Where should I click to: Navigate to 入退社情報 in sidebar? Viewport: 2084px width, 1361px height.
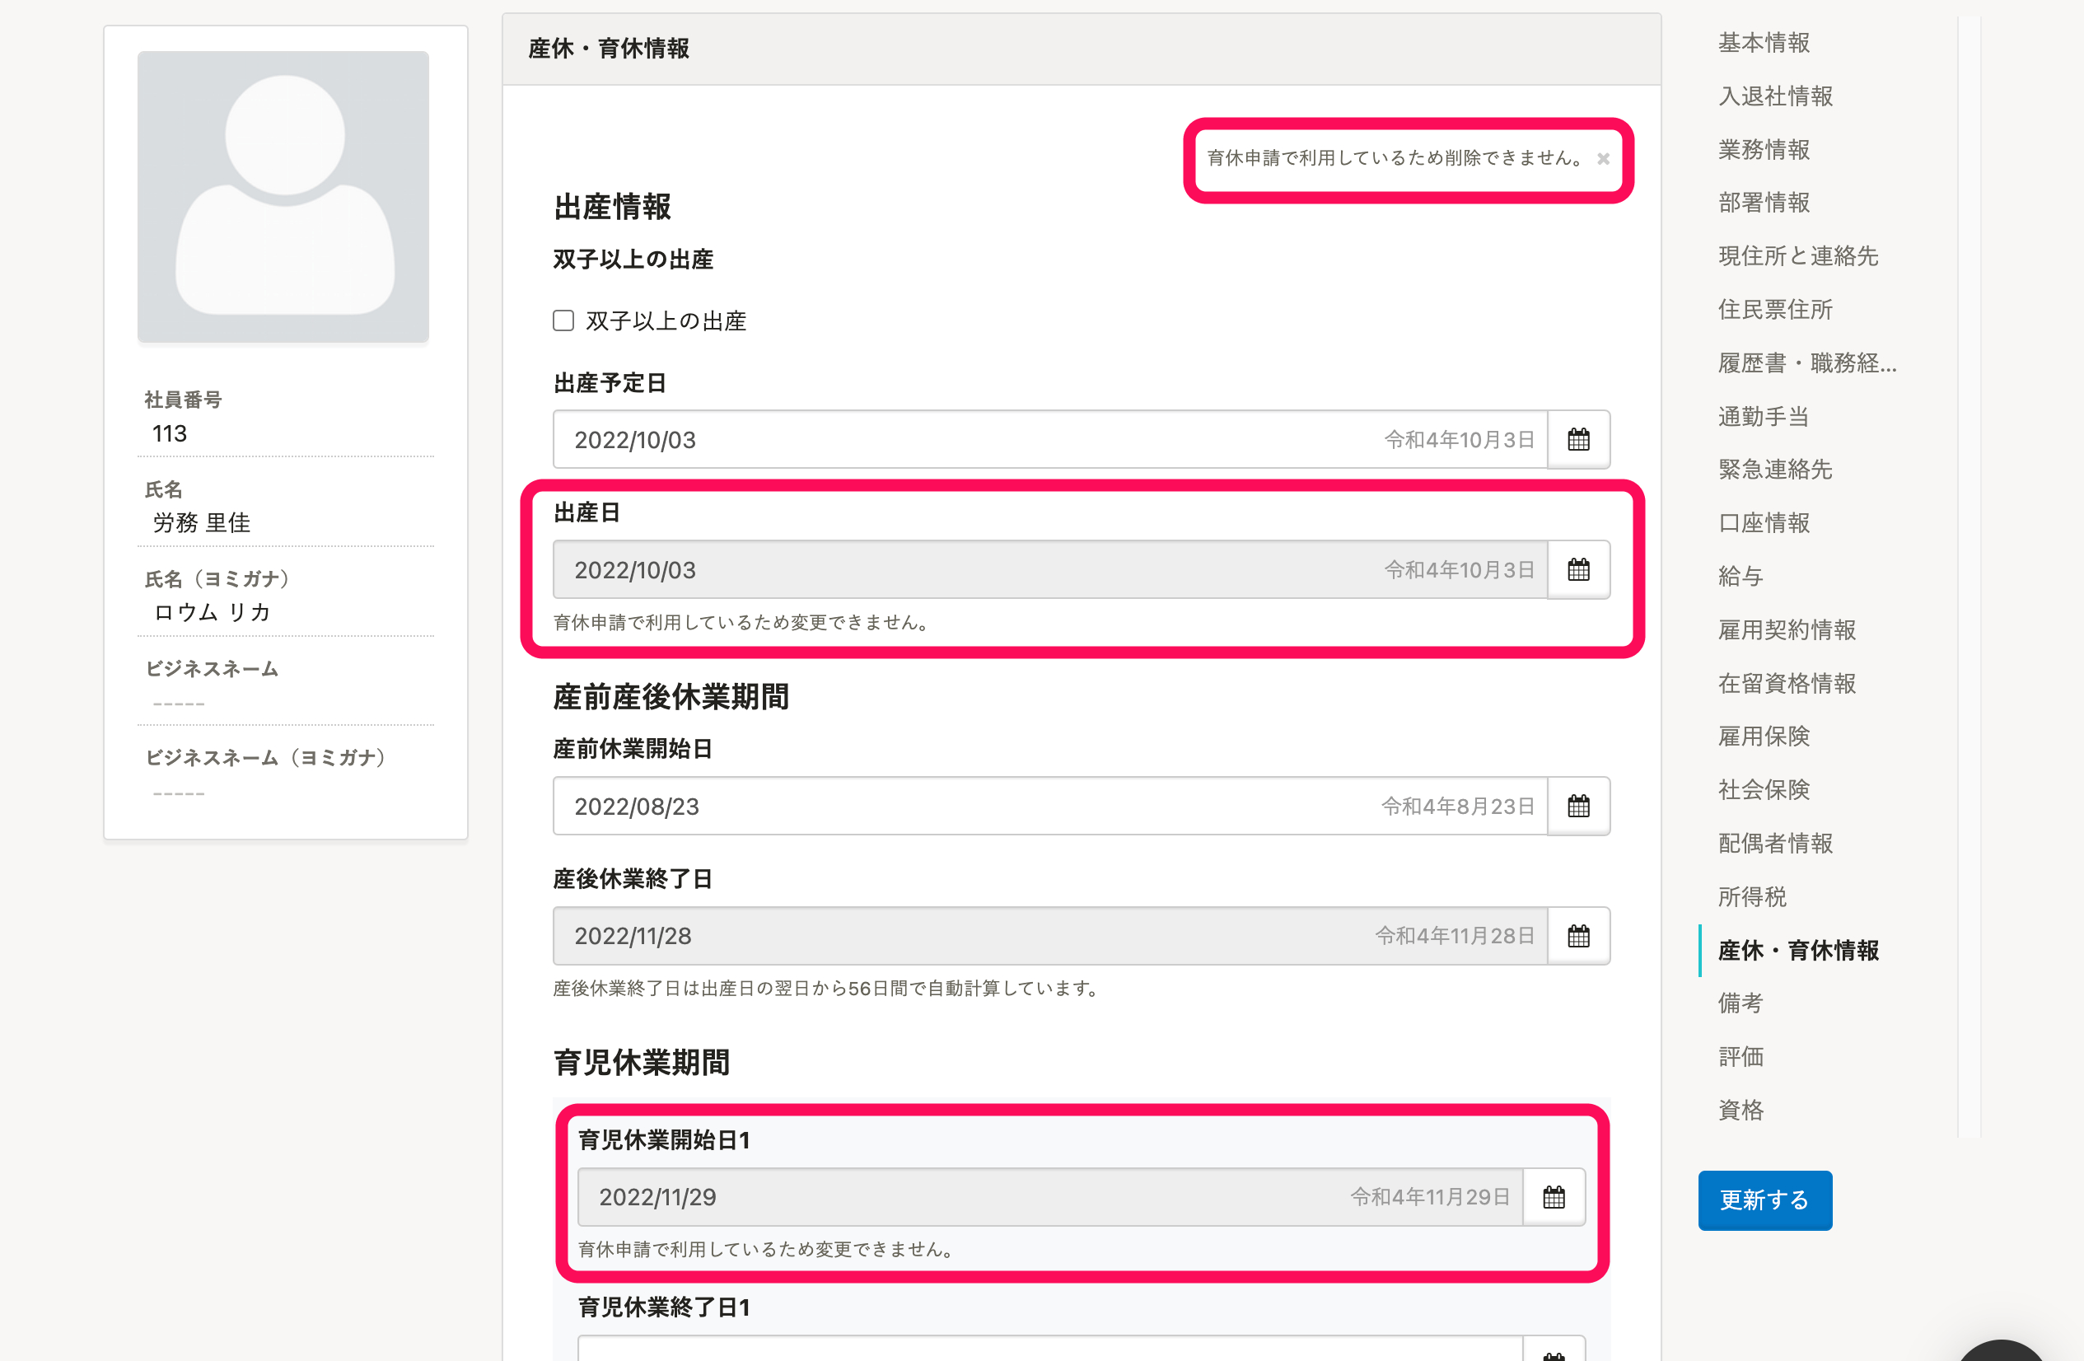1775,96
